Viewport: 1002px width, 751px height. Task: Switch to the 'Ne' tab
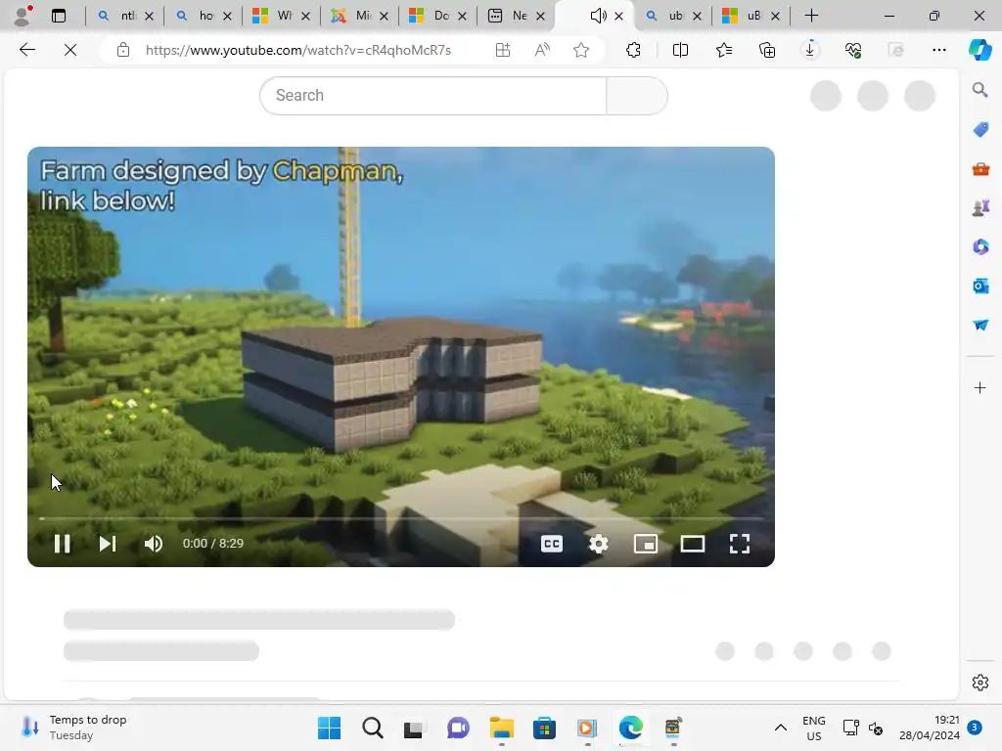point(511,16)
